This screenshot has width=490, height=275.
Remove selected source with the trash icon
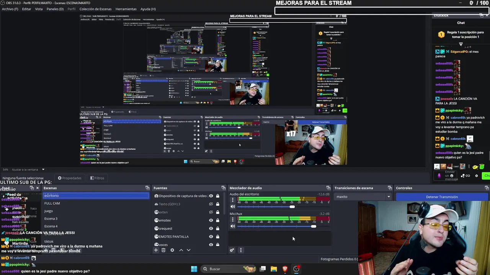pos(163,250)
